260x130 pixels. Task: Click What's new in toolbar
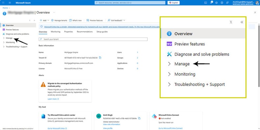(75, 20)
